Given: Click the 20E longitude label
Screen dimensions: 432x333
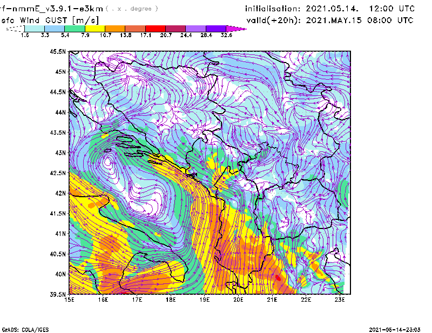Looking at the screenshot, I should pos(238,300).
